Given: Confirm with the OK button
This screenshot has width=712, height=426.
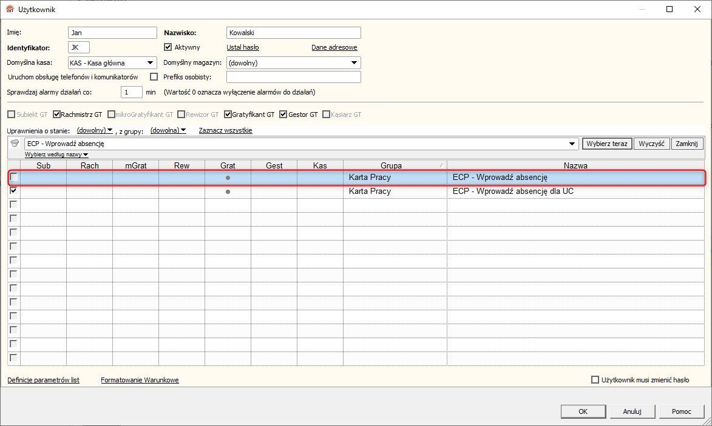Looking at the screenshot, I should point(583,411).
